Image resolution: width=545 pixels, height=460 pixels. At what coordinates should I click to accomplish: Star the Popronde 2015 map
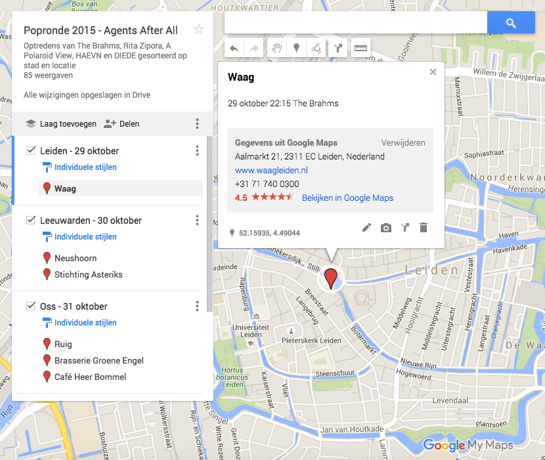pyautogui.click(x=199, y=30)
